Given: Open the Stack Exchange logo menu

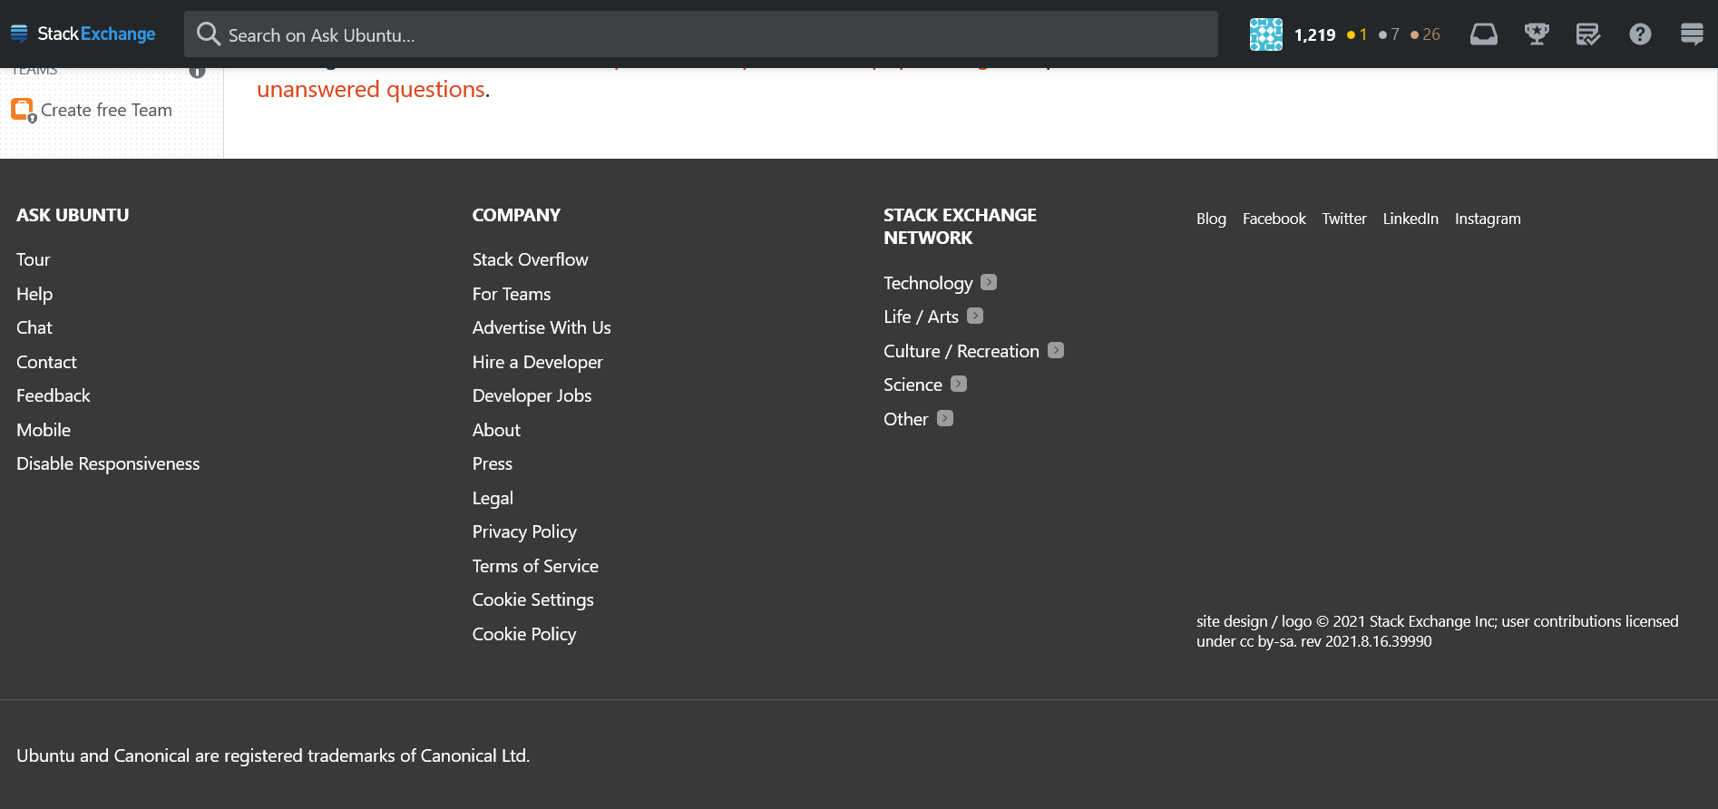Looking at the screenshot, I should click(x=83, y=34).
